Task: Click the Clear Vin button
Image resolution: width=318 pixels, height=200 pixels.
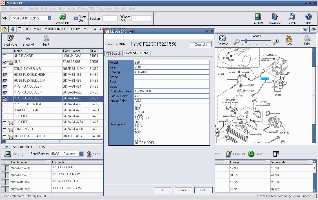Action: coord(201,45)
